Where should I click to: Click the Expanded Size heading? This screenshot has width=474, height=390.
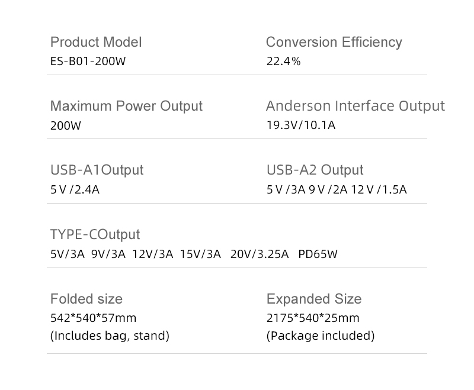point(314,299)
